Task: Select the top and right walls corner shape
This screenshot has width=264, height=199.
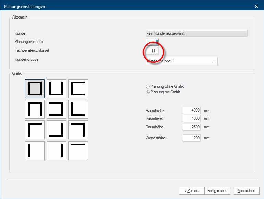Action: [78, 130]
